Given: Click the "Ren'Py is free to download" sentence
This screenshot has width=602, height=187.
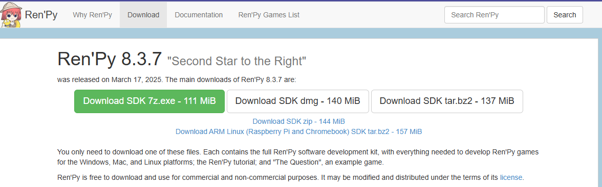Looking at the screenshot, I should click(291, 177).
